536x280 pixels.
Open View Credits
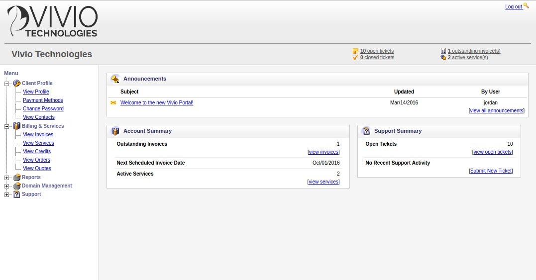point(36,152)
